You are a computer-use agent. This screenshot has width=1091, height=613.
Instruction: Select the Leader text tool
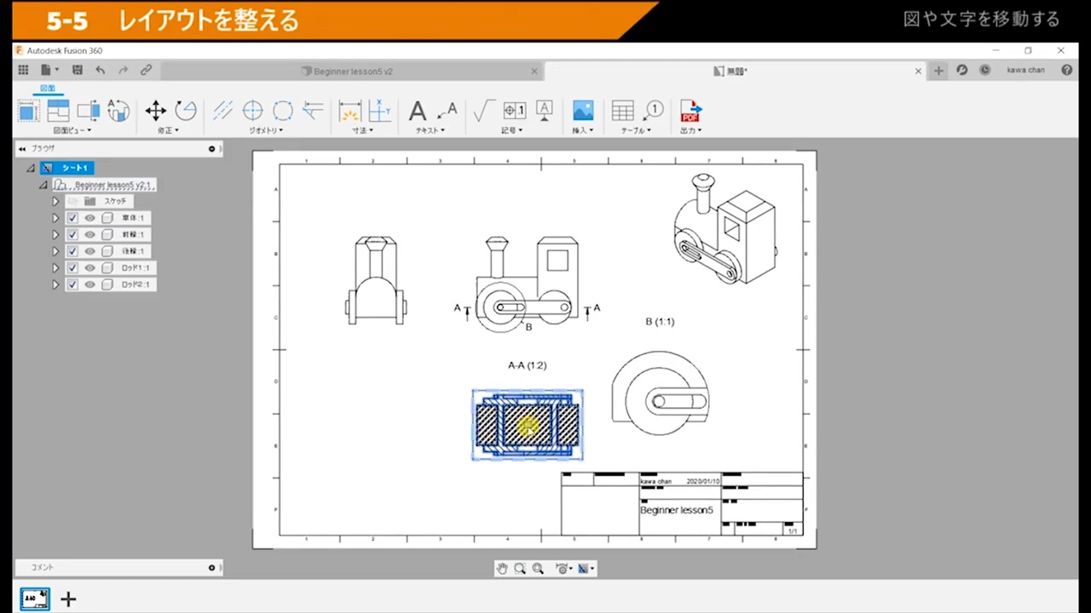point(447,111)
